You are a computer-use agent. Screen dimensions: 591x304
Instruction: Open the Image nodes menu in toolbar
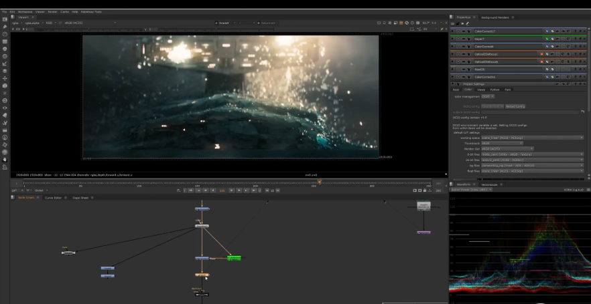(5, 19)
